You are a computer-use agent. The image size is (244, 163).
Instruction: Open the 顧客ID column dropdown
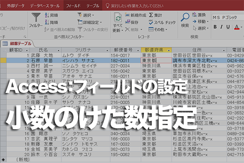tap(27, 51)
